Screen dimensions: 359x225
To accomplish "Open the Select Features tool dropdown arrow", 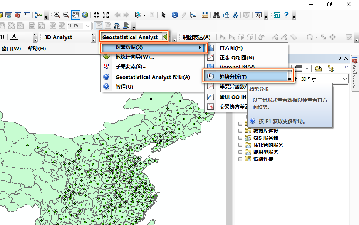I will pos(144,15).
